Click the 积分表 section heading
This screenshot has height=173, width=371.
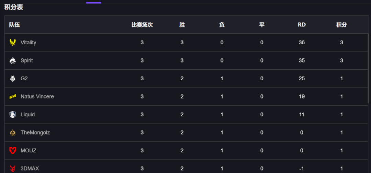coord(14,7)
